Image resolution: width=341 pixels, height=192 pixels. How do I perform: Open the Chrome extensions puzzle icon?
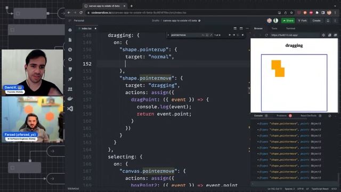click(317, 13)
